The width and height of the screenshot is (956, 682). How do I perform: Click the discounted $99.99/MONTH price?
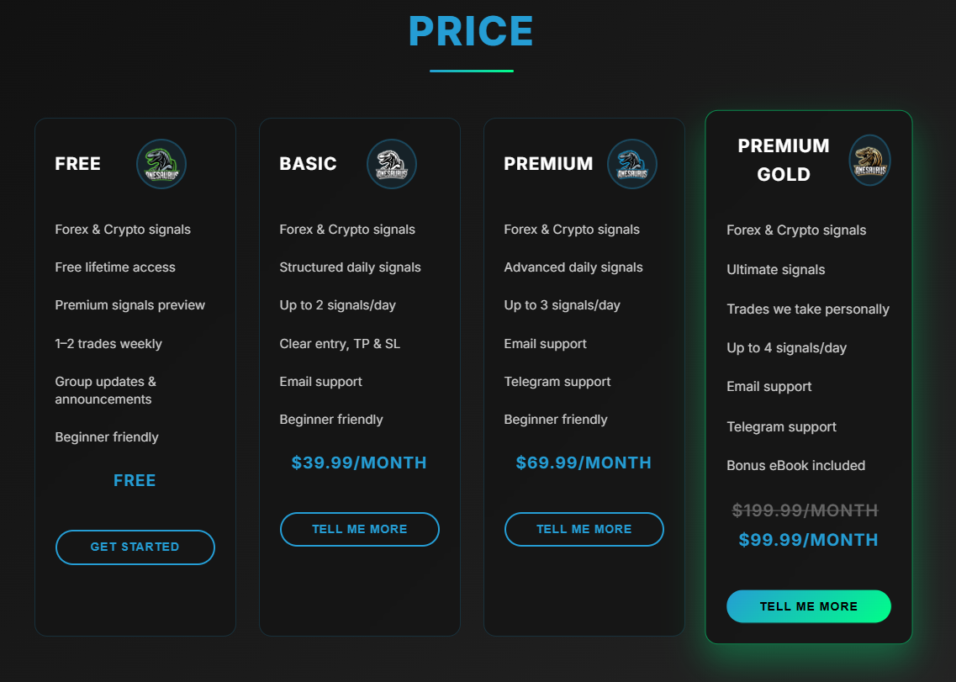(x=808, y=540)
